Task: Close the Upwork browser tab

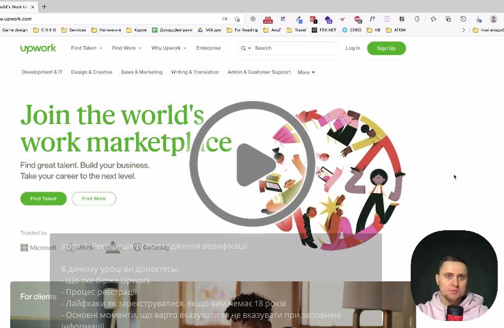Action: pyautogui.click(x=33, y=7)
